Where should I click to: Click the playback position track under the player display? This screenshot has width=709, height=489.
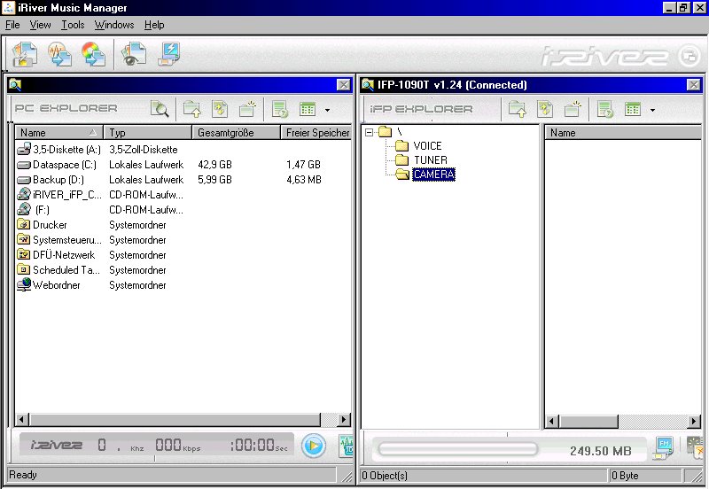click(x=156, y=459)
